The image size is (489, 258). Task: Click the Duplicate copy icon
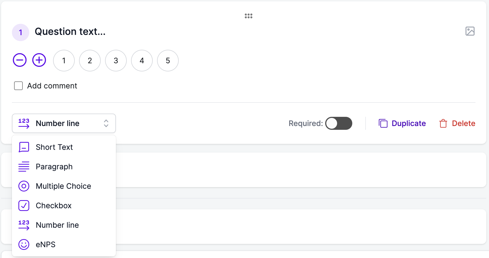383,123
